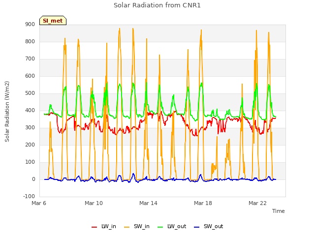The image size is (315, 236).
Task: Click the blue SW_out legend color marker
Action: (x=197, y=227)
